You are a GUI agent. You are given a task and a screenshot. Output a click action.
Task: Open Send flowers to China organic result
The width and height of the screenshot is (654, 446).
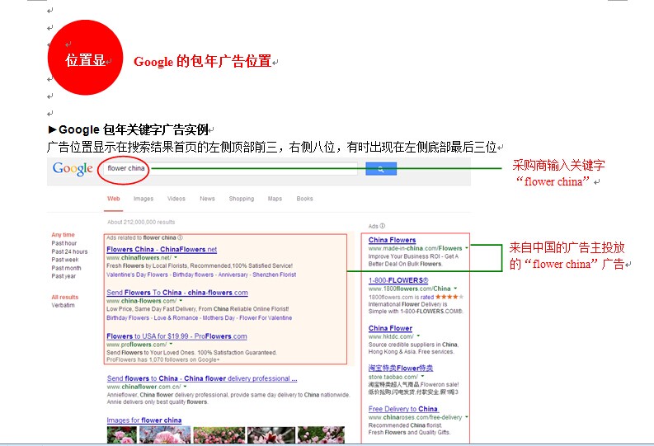click(202, 378)
